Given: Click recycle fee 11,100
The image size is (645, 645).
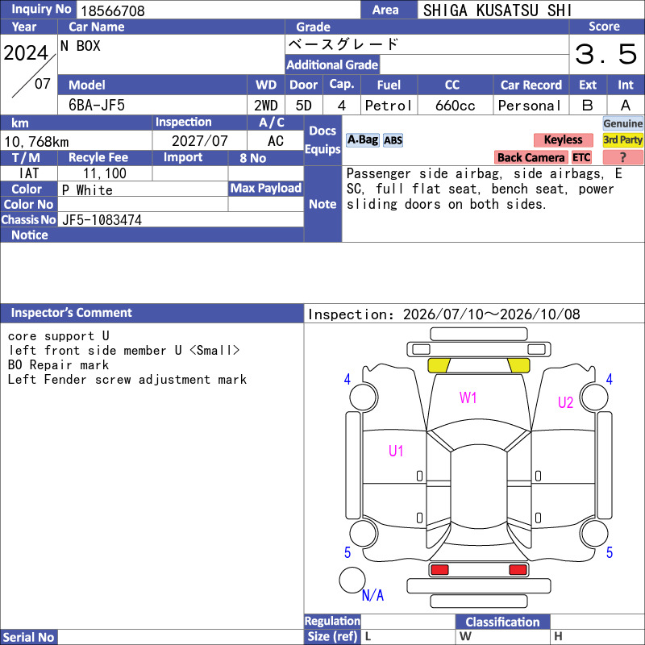Looking at the screenshot, I should click(x=105, y=173).
